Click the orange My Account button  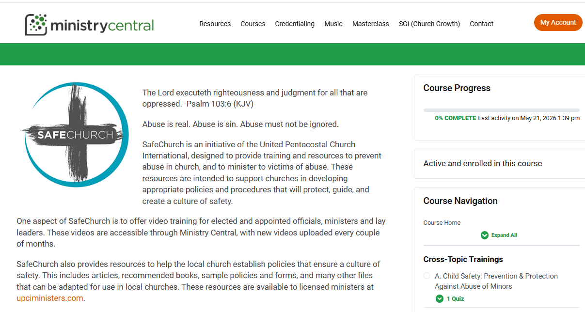558,22
